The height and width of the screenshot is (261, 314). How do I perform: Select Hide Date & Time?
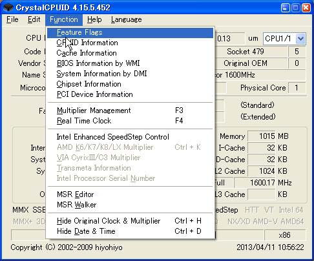pos(130,231)
